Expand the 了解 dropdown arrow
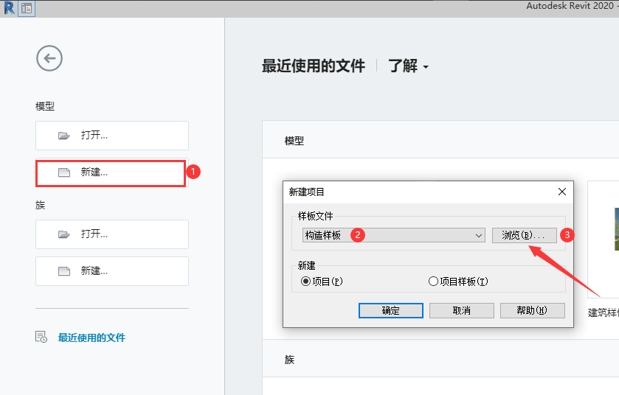This screenshot has width=619, height=395. click(426, 67)
